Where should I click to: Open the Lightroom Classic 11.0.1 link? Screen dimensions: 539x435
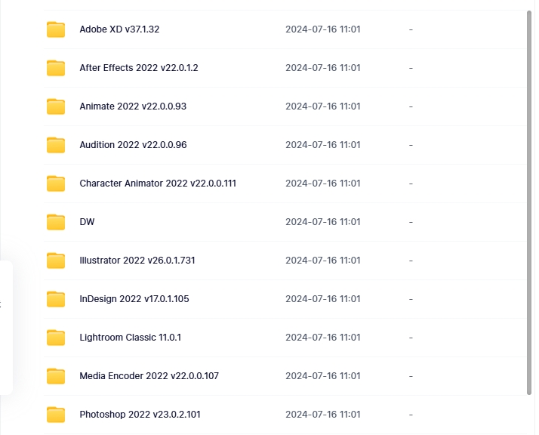coord(130,338)
